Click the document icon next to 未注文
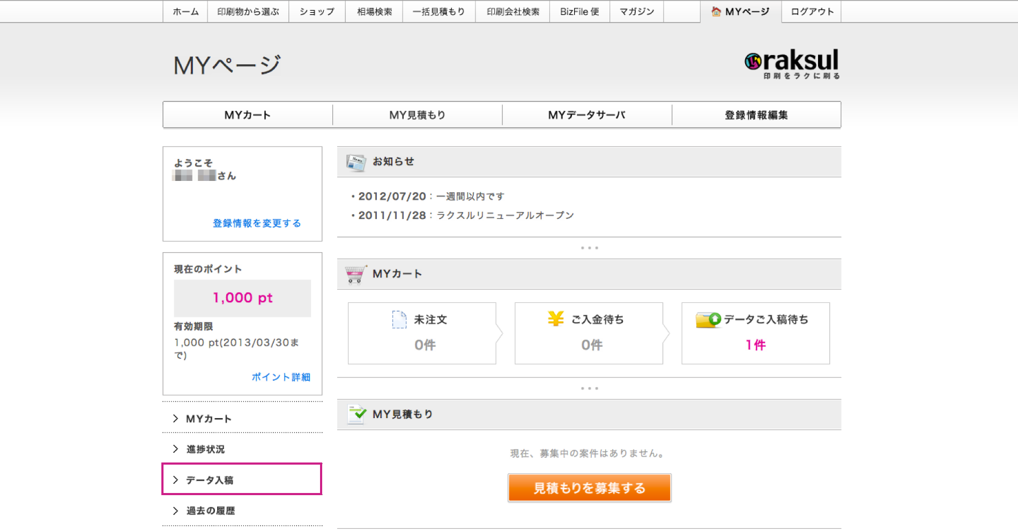The height and width of the screenshot is (531, 1018). [399, 320]
